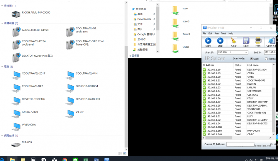This screenshot has height=161, width=278.
Task: Select the DESKTOP-TO6CTJG computer
Action: (28, 101)
